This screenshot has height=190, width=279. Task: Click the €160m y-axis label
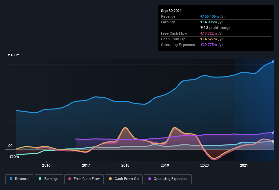(x=14, y=55)
